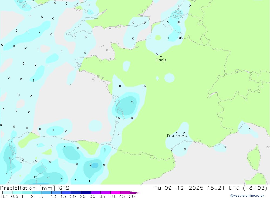Click the legend scale label 0.1
The width and height of the screenshot is (270, 198).
point(5,196)
